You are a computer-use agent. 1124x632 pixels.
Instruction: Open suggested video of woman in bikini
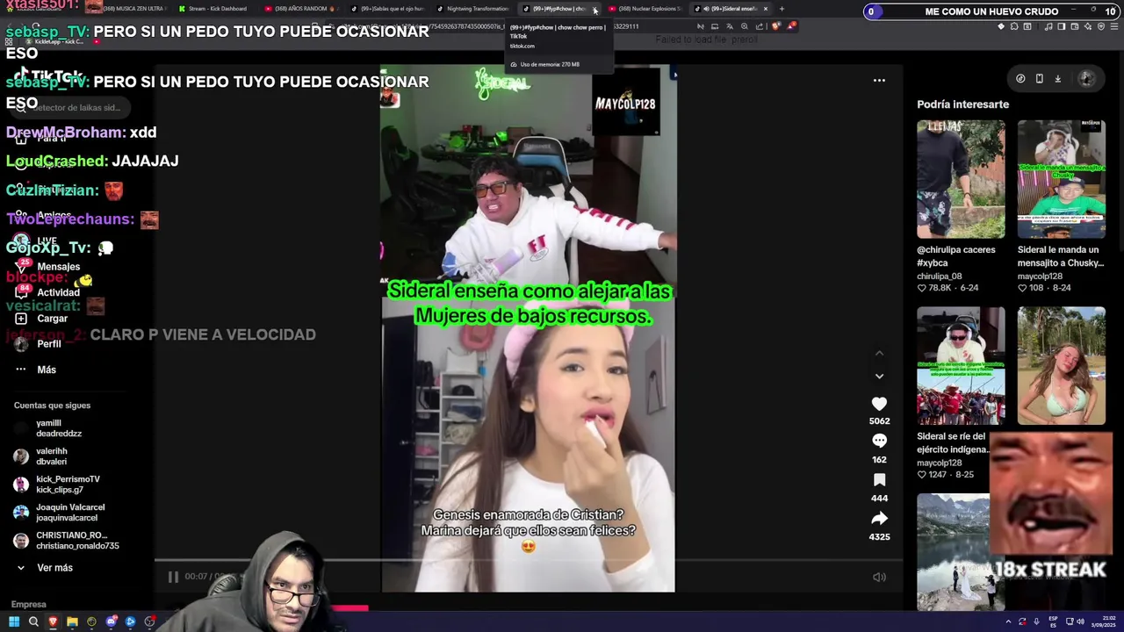click(x=1061, y=366)
